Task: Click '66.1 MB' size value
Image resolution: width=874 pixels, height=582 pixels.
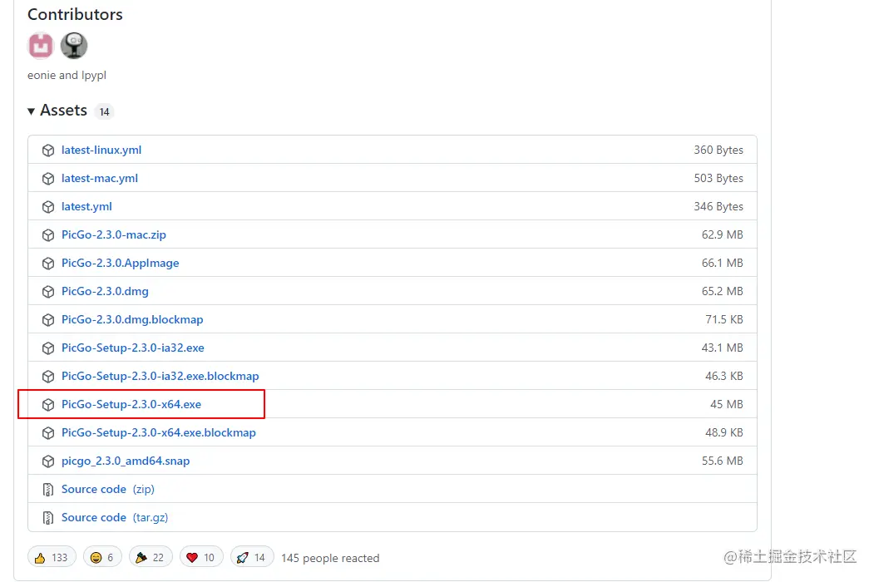Action: tap(723, 263)
